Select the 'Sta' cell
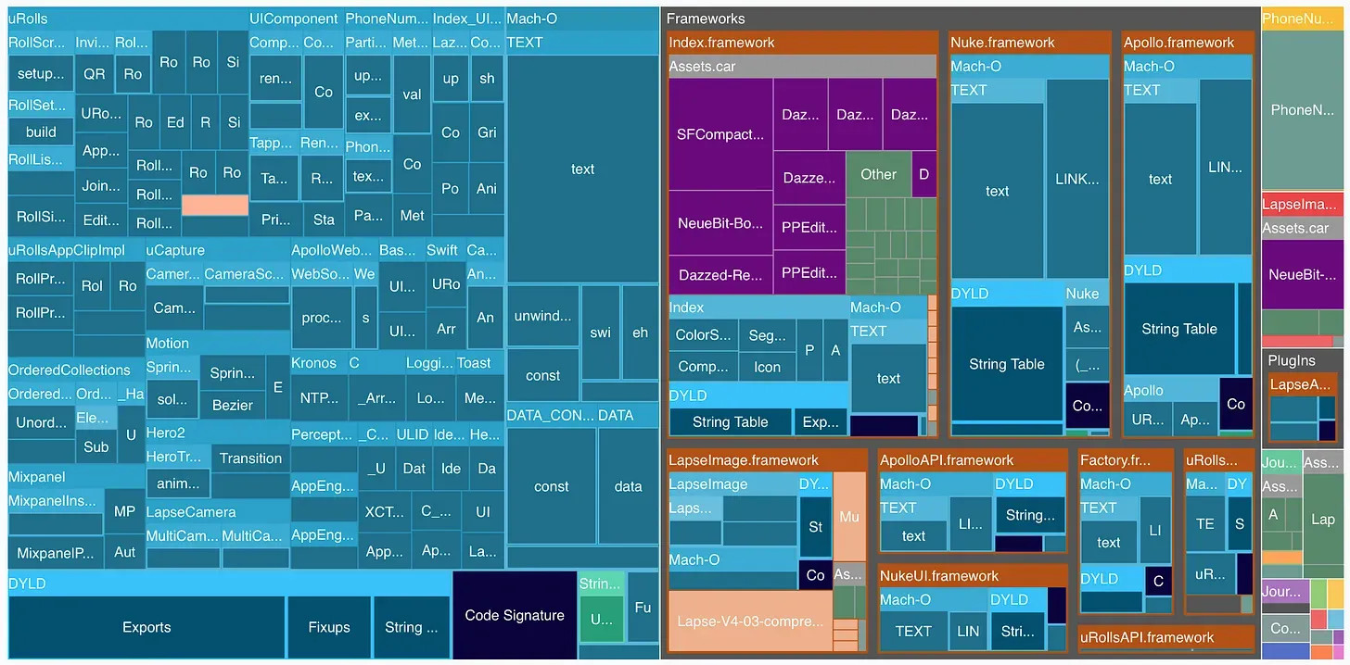The image size is (1350, 665). (324, 220)
